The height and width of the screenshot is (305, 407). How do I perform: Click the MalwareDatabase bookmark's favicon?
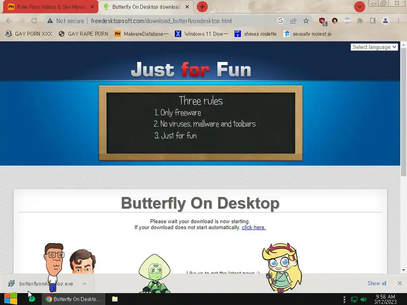point(118,34)
